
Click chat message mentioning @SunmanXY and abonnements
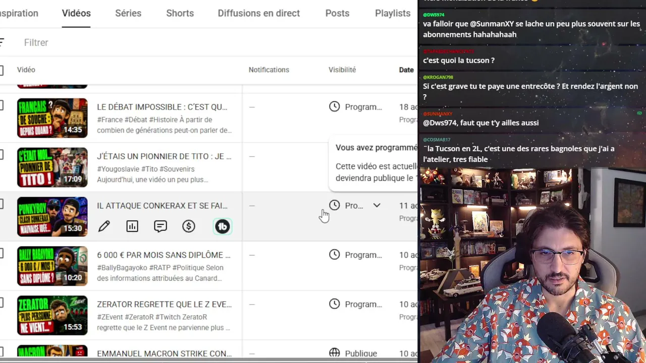pos(531,29)
